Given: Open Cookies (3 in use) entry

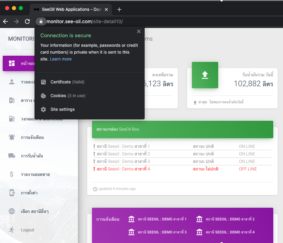Looking at the screenshot, I should point(68,96).
